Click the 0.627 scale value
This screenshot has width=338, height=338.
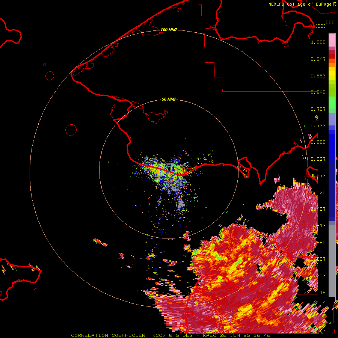pos(318,159)
